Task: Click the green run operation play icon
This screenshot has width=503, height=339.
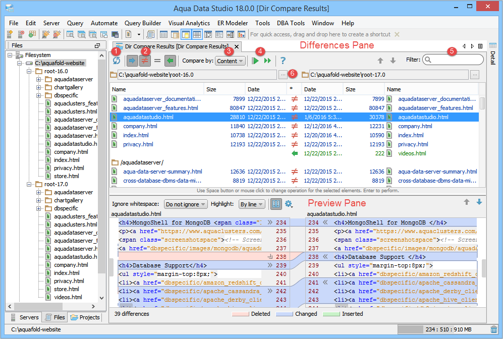Action: pos(256,61)
